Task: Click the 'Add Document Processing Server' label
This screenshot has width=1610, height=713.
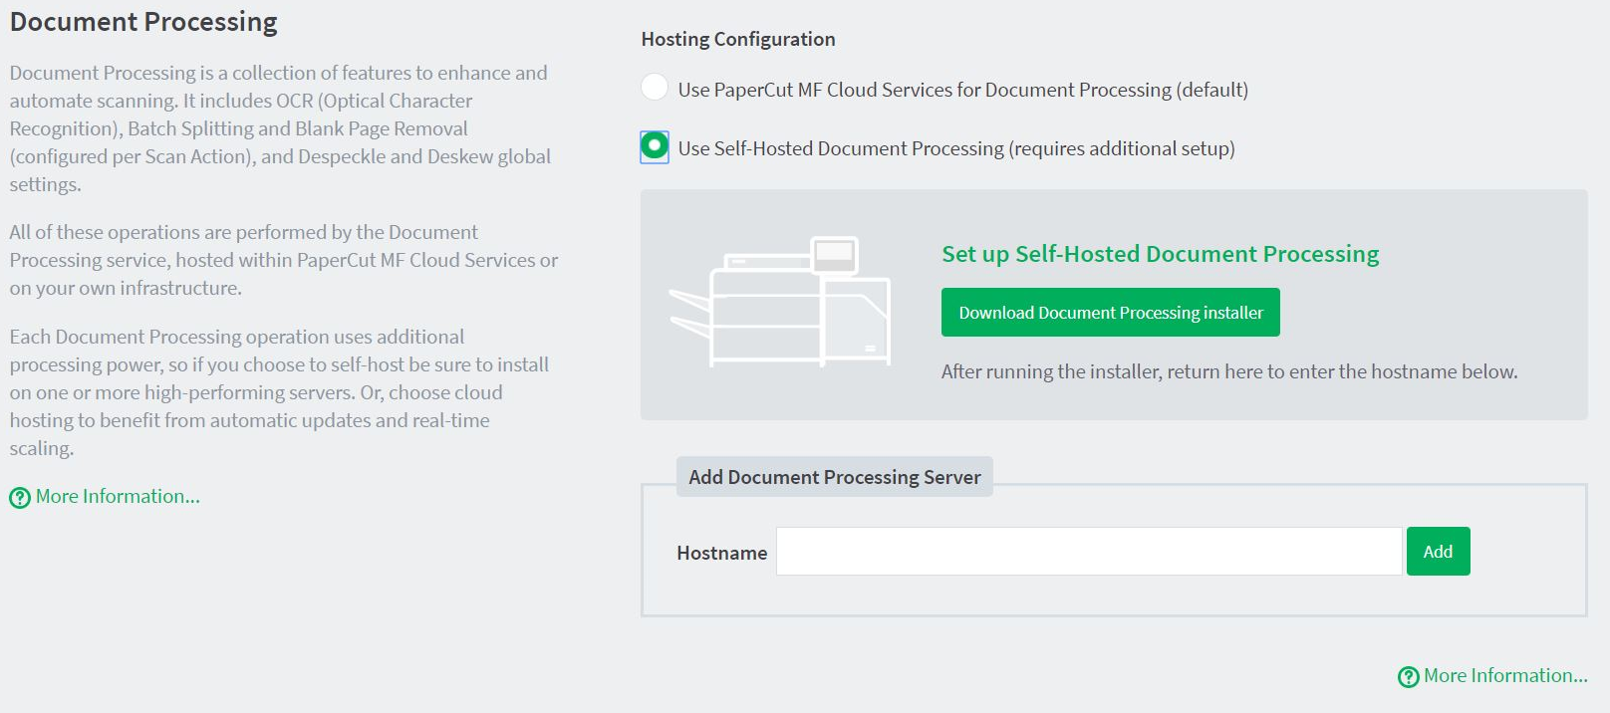Action: [x=835, y=477]
